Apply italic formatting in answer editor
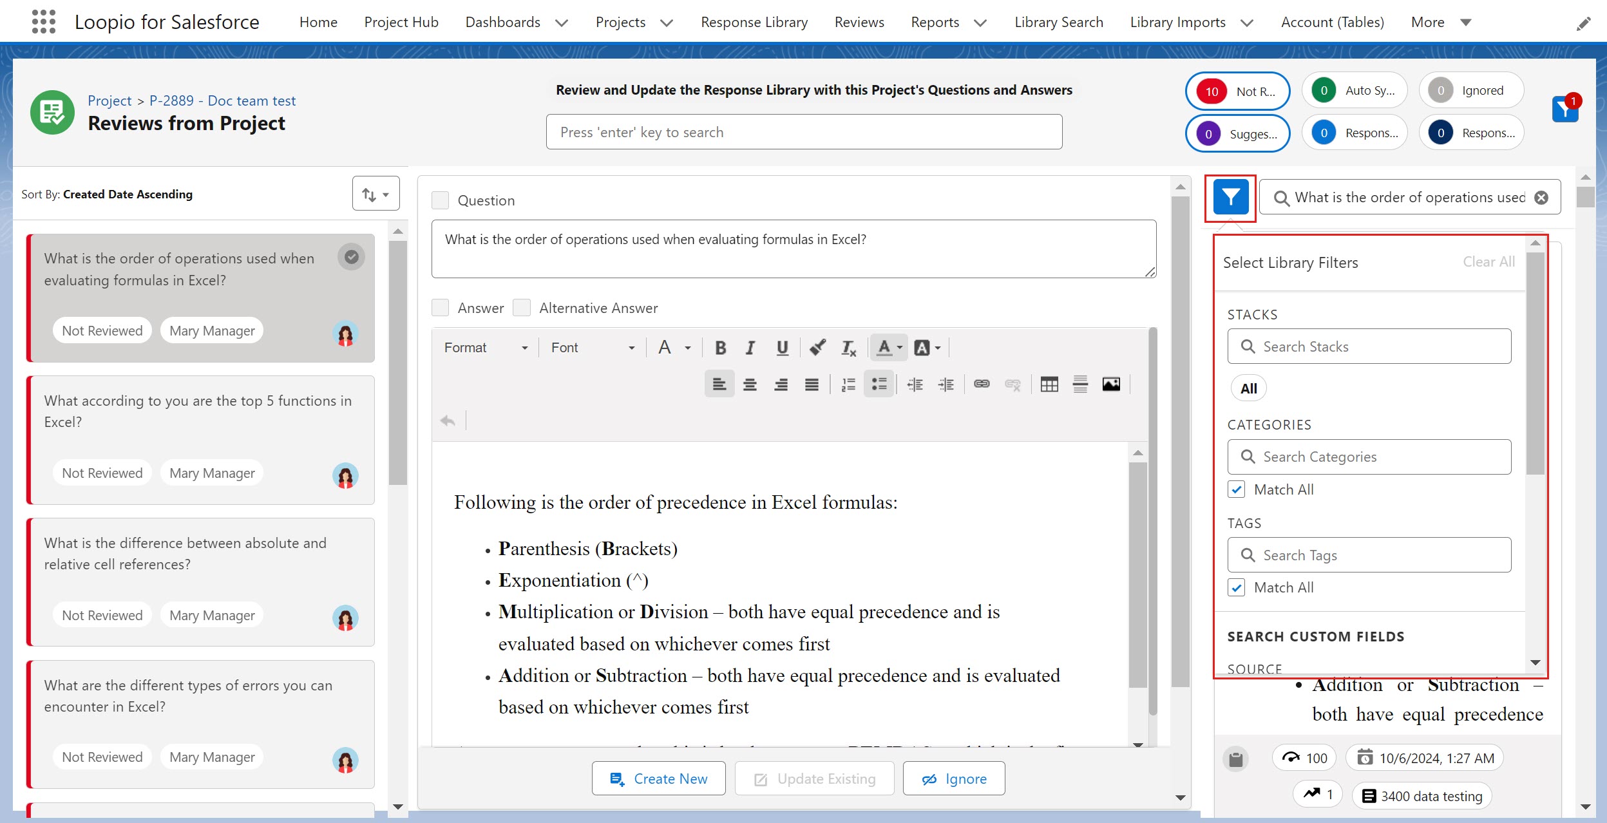The height and width of the screenshot is (823, 1607). (x=750, y=348)
